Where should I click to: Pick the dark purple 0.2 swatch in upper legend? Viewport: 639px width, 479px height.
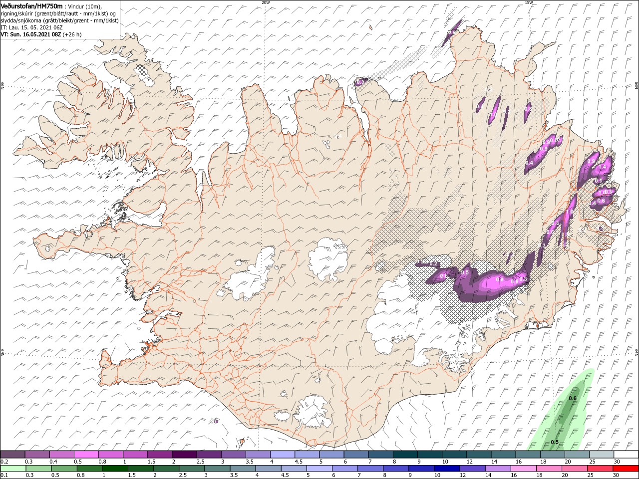(12, 455)
